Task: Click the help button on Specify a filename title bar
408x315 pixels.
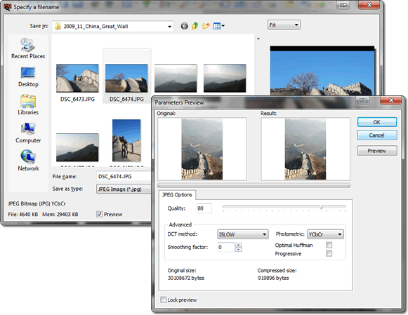Action: click(343, 5)
